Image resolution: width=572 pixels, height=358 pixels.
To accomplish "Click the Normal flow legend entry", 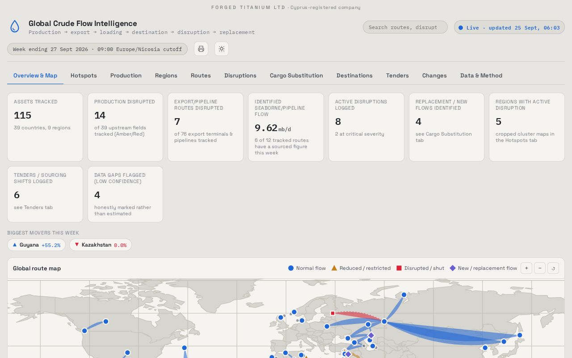I will tap(307, 268).
